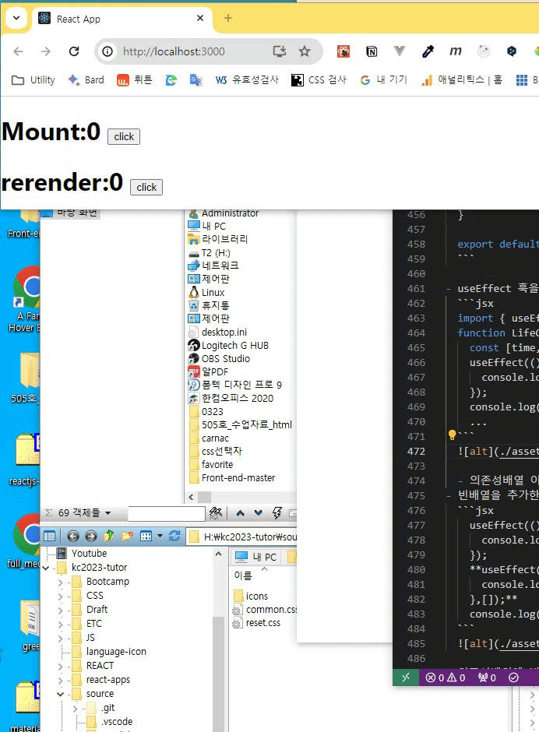Open a new Chrome tab

tap(228, 18)
